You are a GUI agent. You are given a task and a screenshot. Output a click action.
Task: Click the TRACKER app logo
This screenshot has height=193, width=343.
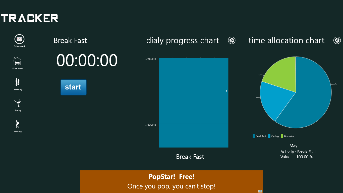click(x=30, y=18)
